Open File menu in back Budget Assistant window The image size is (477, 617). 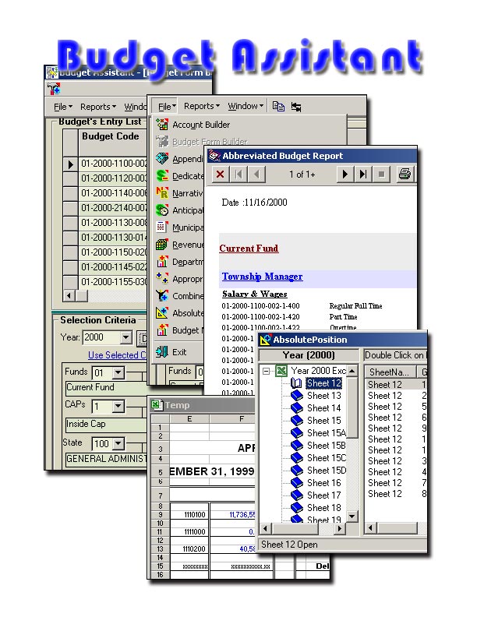click(x=63, y=107)
